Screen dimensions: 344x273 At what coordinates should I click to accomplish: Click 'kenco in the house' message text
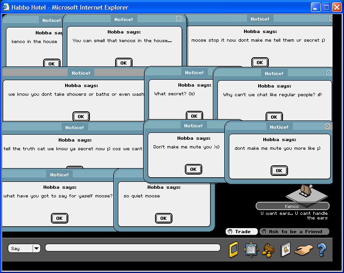(x=34, y=41)
